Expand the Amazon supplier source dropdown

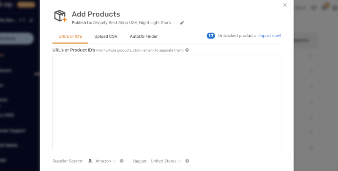click(106, 161)
